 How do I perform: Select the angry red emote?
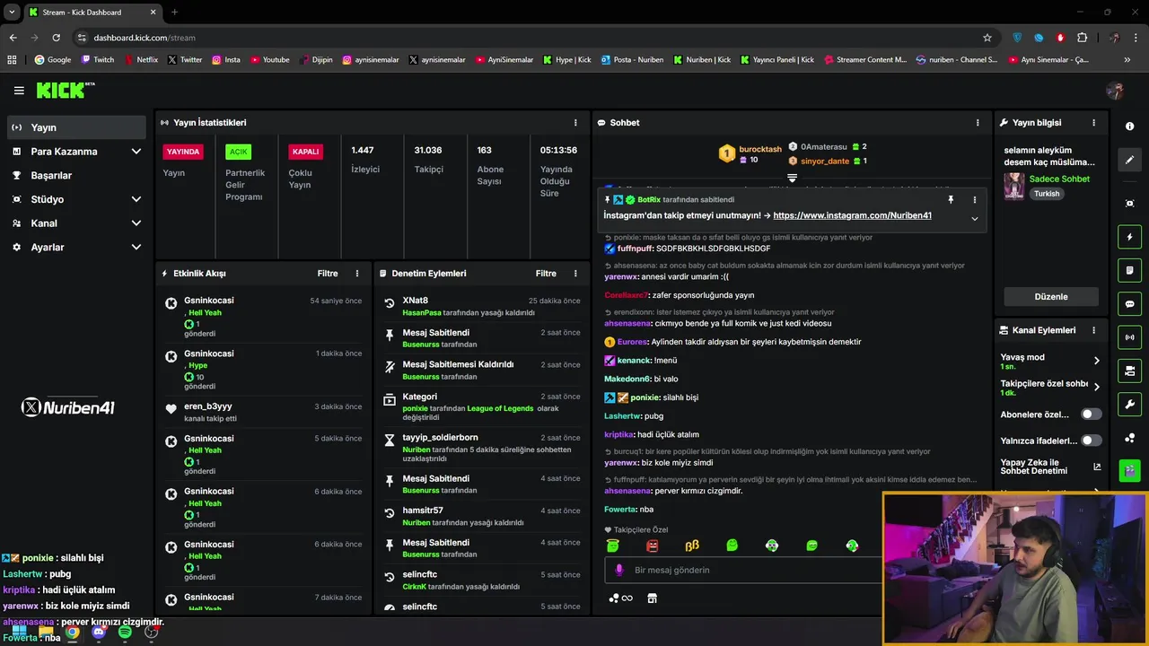[x=653, y=546]
